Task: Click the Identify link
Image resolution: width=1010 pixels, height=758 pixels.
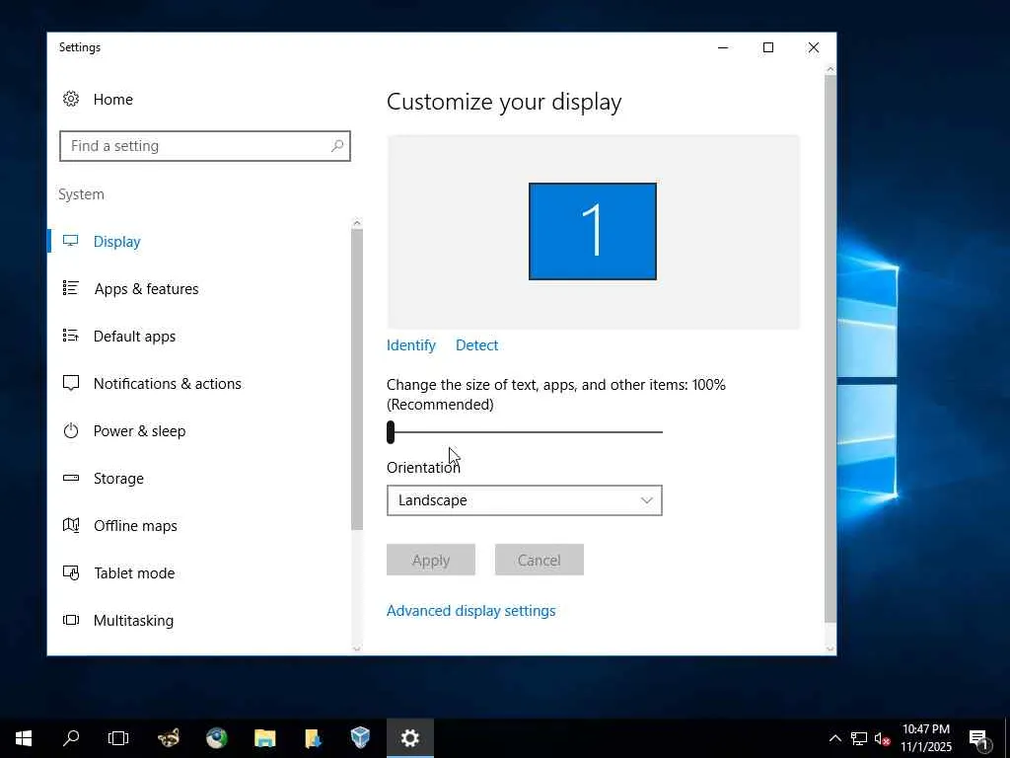Action: pyautogui.click(x=411, y=344)
